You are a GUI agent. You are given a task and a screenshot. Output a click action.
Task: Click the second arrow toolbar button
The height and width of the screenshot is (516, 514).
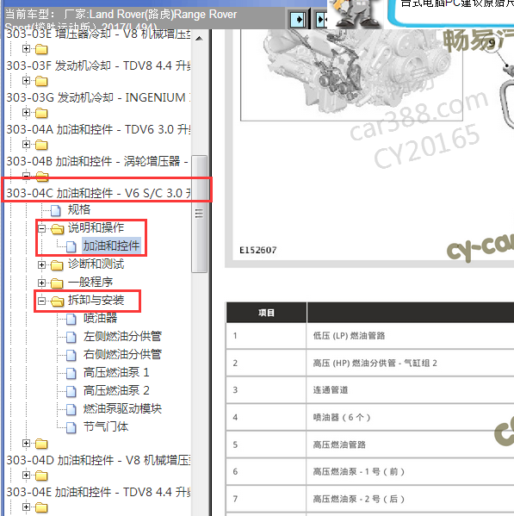320,20
